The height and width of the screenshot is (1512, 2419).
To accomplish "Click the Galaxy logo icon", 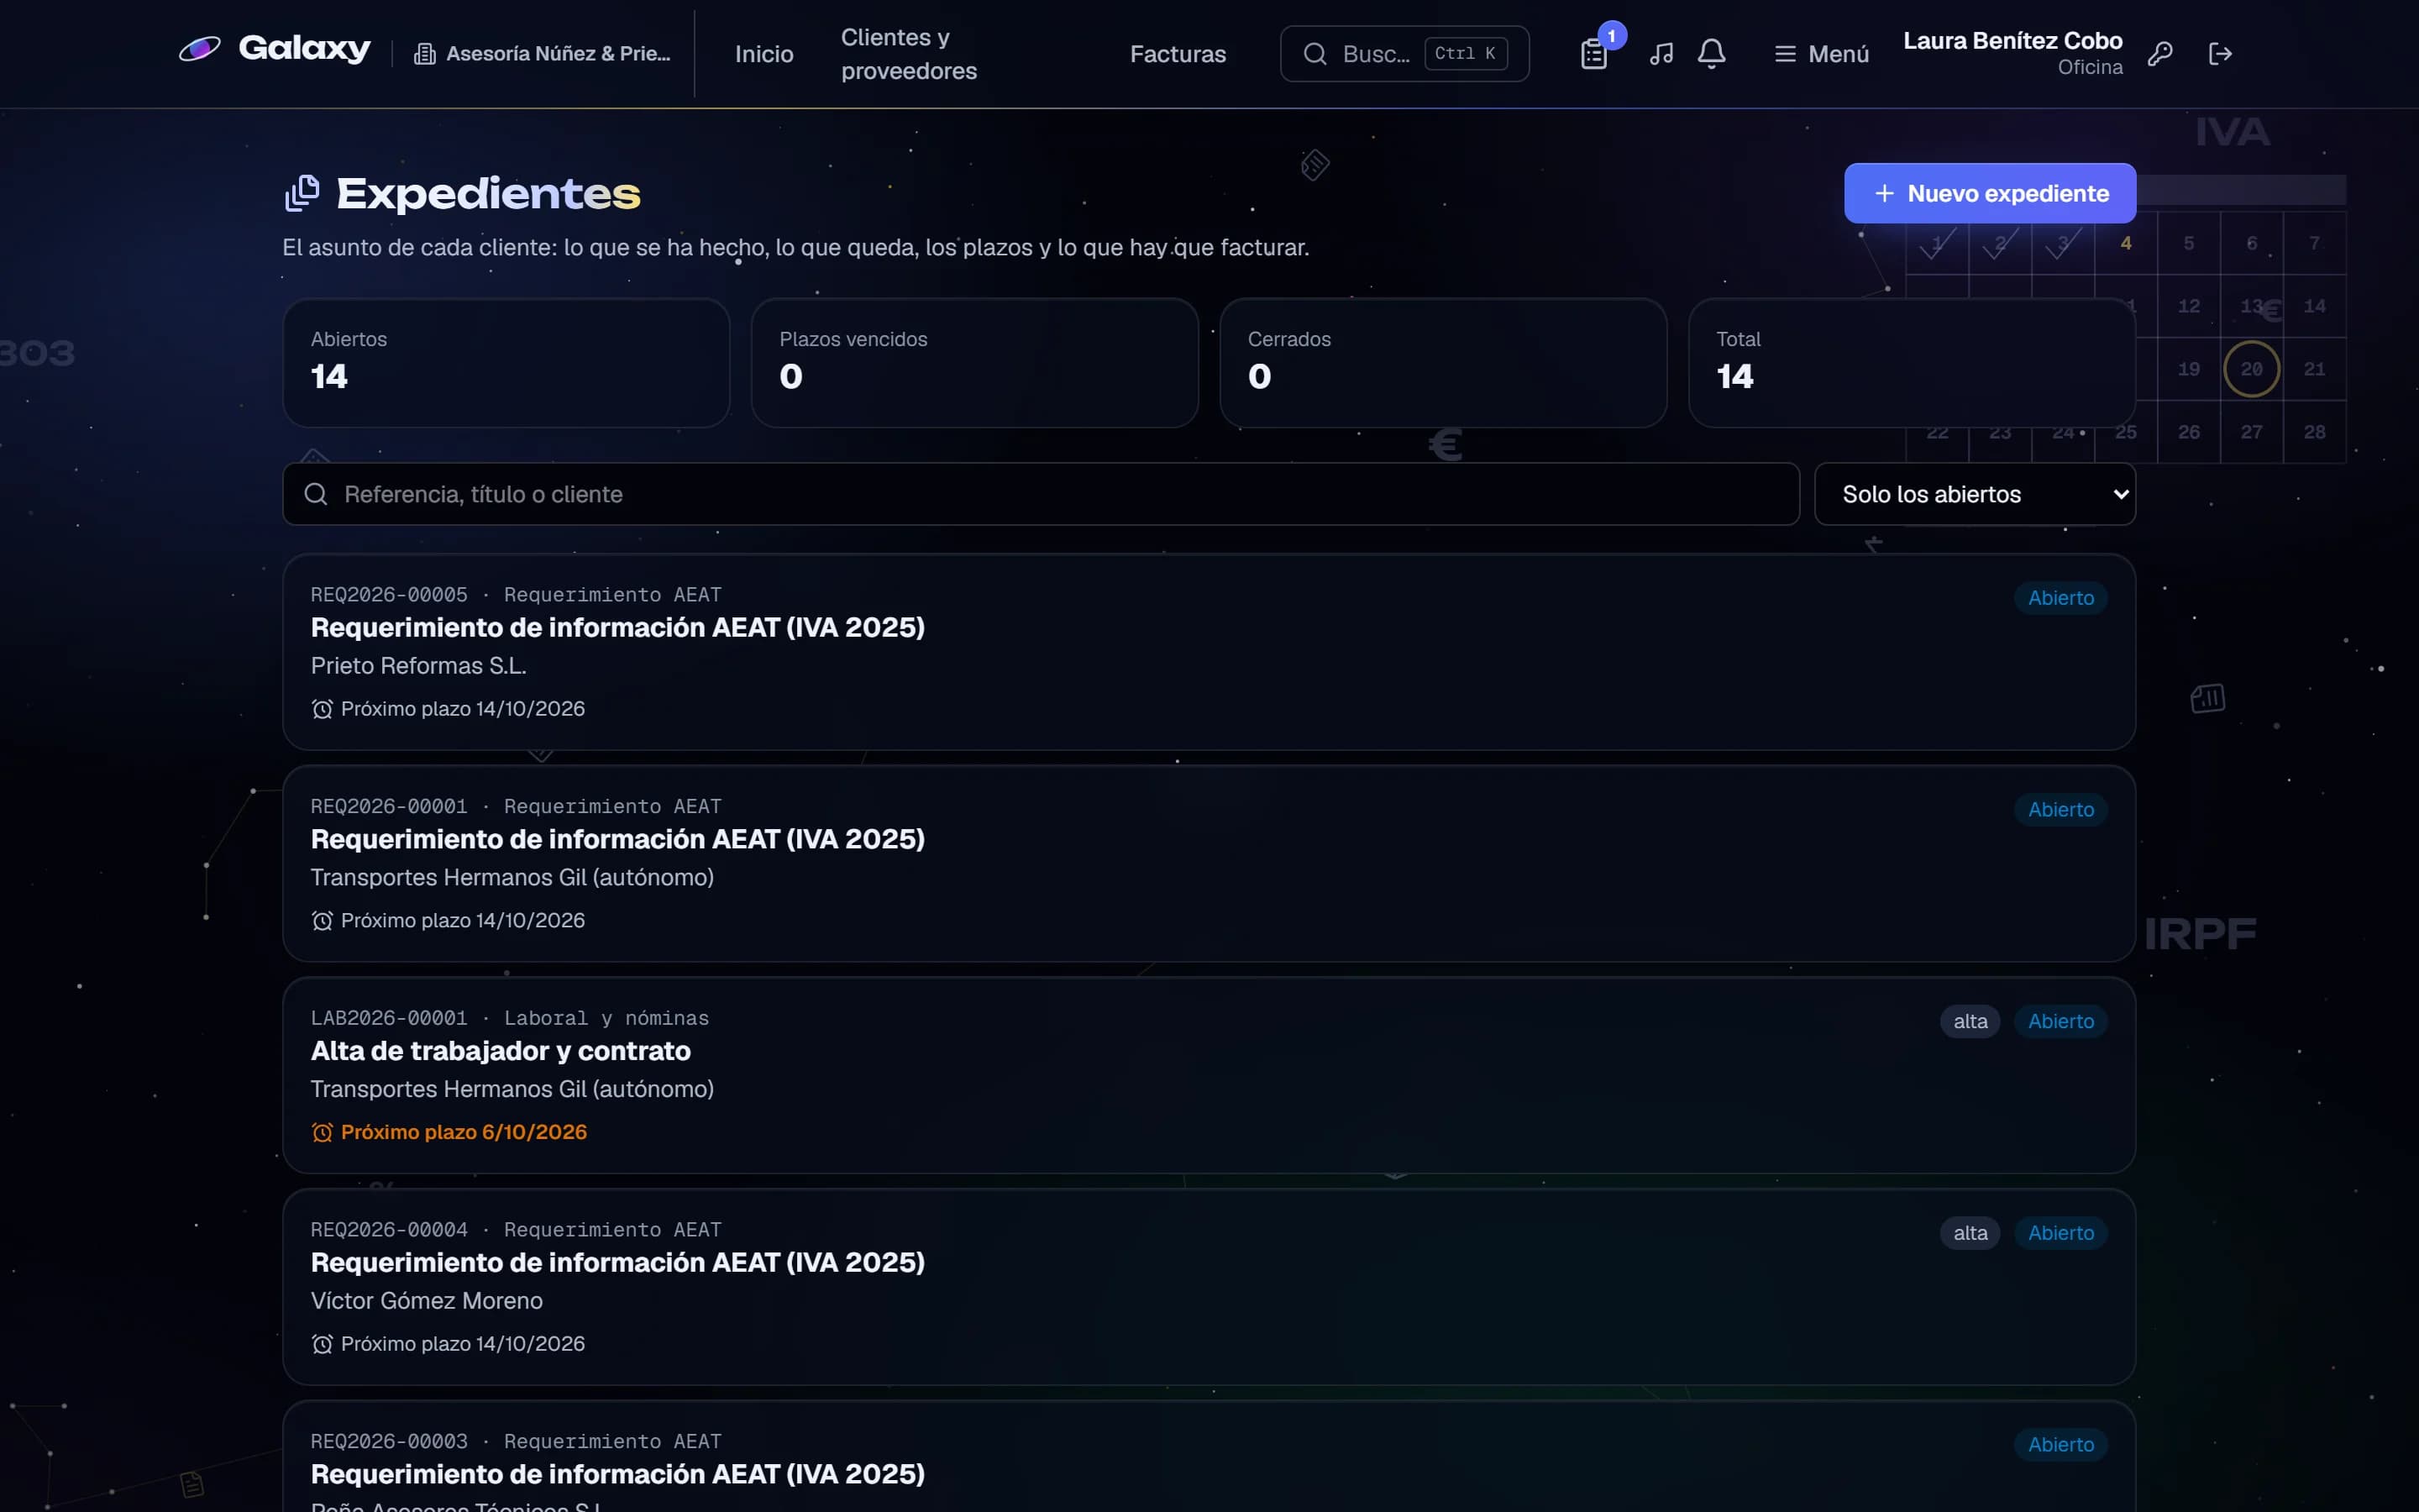I will (199, 49).
